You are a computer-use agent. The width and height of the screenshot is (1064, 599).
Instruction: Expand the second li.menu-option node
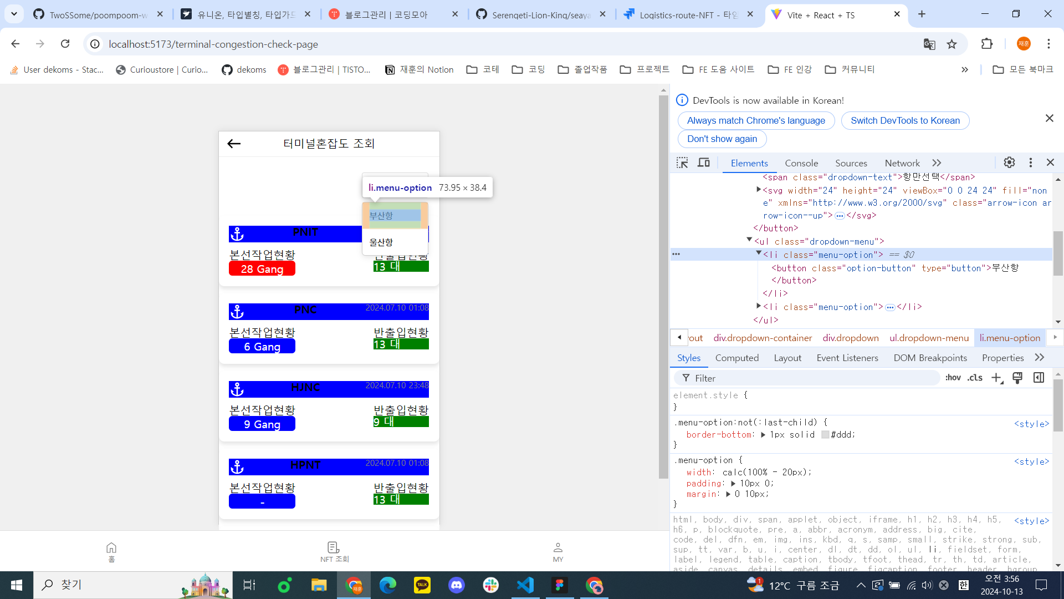coord(759,306)
